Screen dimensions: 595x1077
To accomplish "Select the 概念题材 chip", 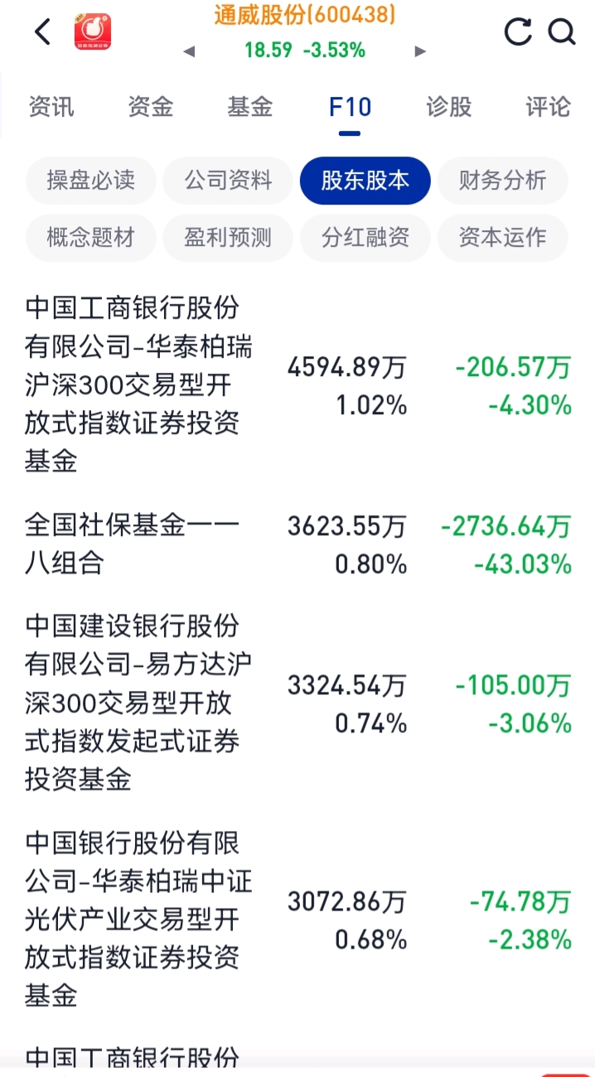I will (x=91, y=238).
